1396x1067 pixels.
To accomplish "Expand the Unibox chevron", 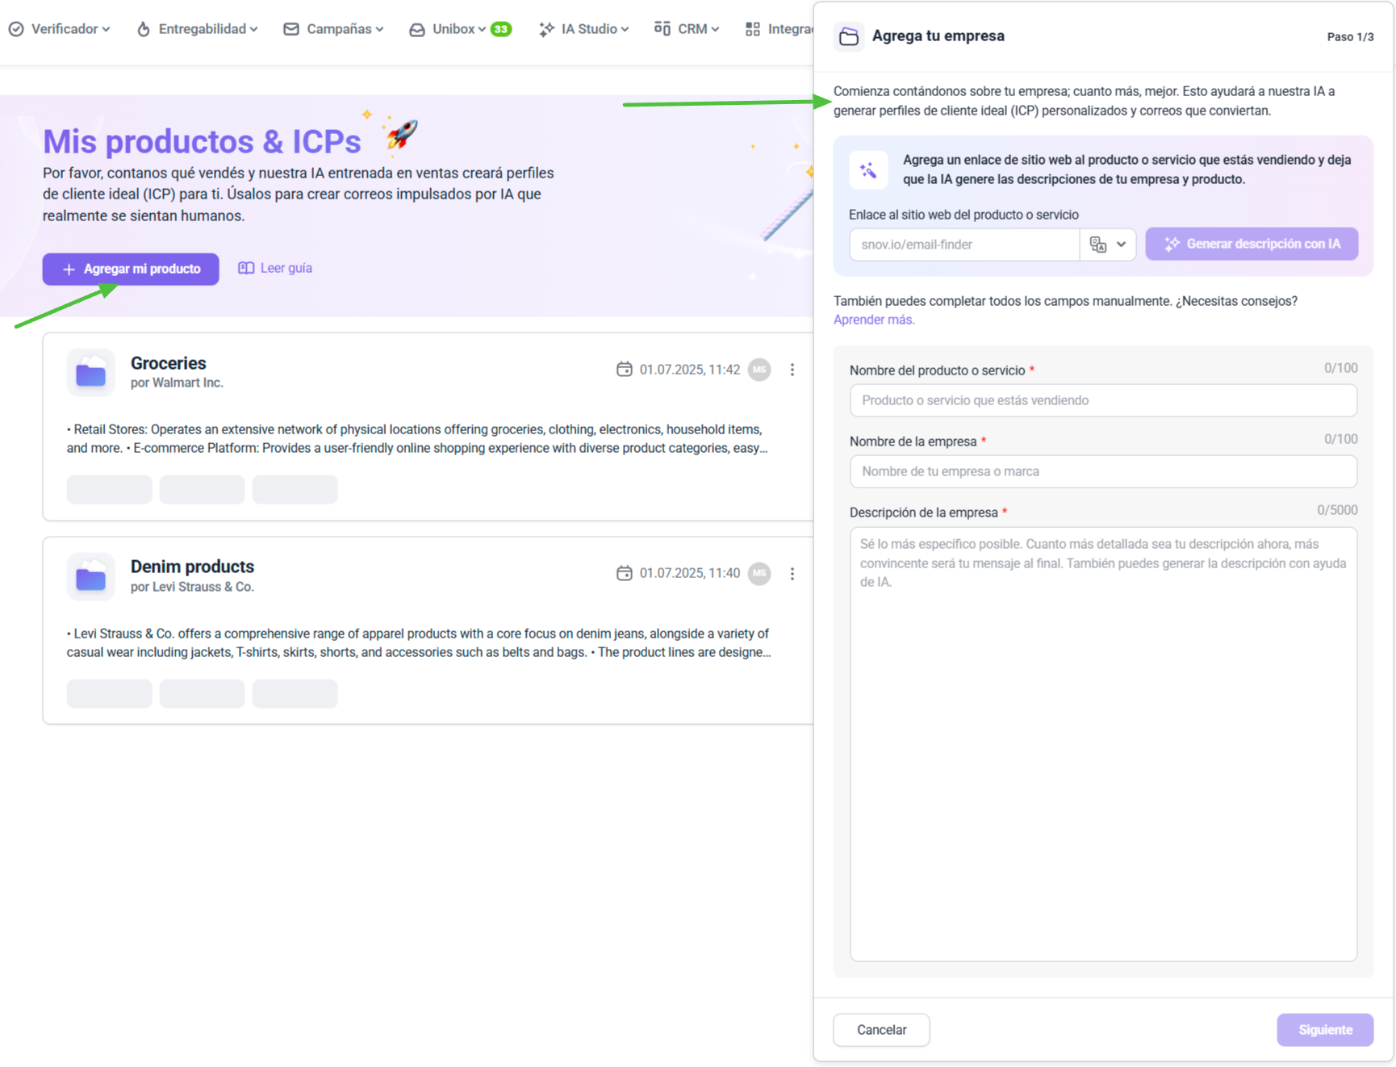I will click(x=482, y=30).
